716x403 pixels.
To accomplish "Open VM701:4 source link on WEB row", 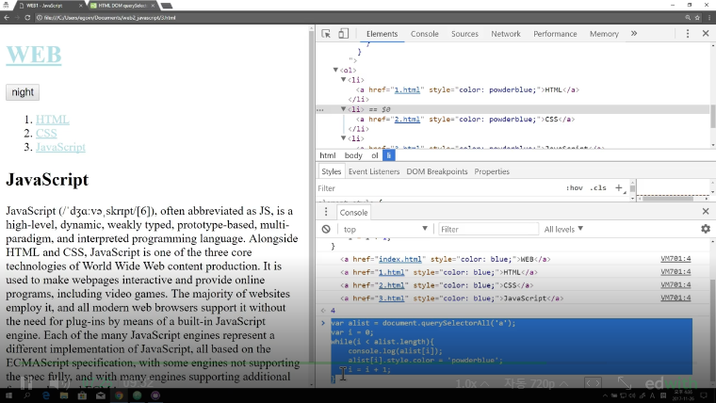I will pos(675,259).
